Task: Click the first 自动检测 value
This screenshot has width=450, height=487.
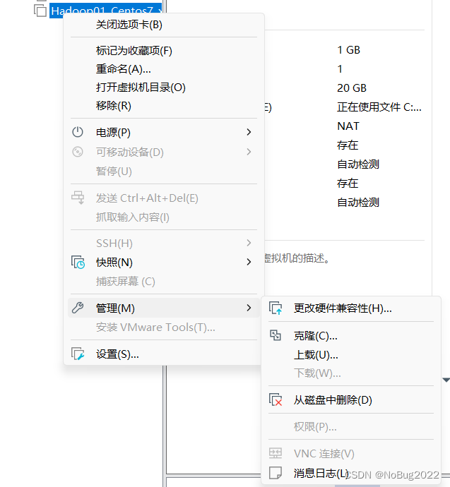Action: (358, 164)
